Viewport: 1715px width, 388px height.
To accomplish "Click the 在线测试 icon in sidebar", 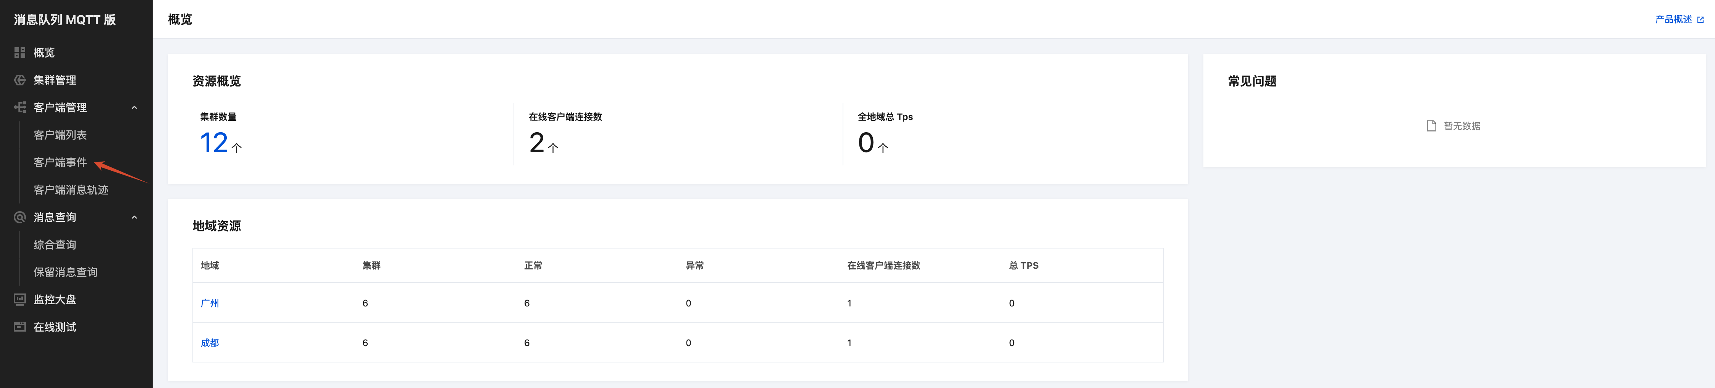I will (20, 327).
